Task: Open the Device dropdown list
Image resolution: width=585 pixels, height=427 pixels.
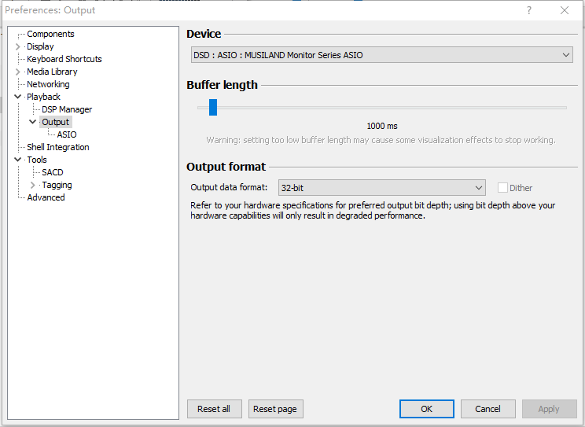Action: click(382, 55)
